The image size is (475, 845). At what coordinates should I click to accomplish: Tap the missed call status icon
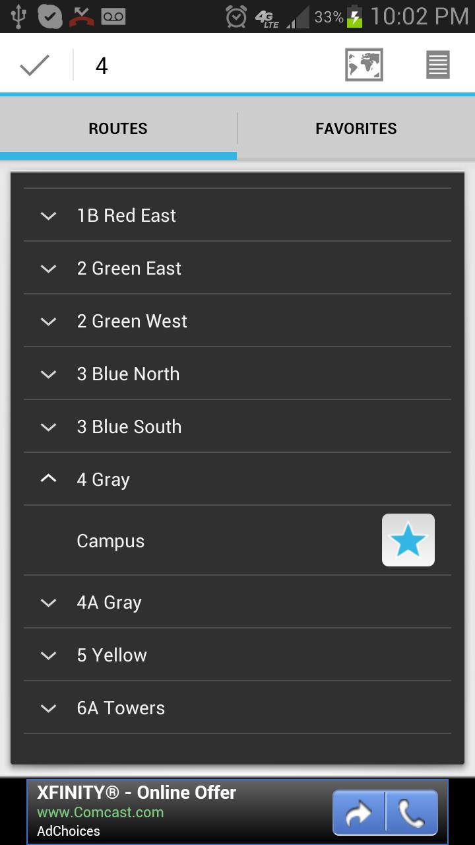(x=82, y=16)
